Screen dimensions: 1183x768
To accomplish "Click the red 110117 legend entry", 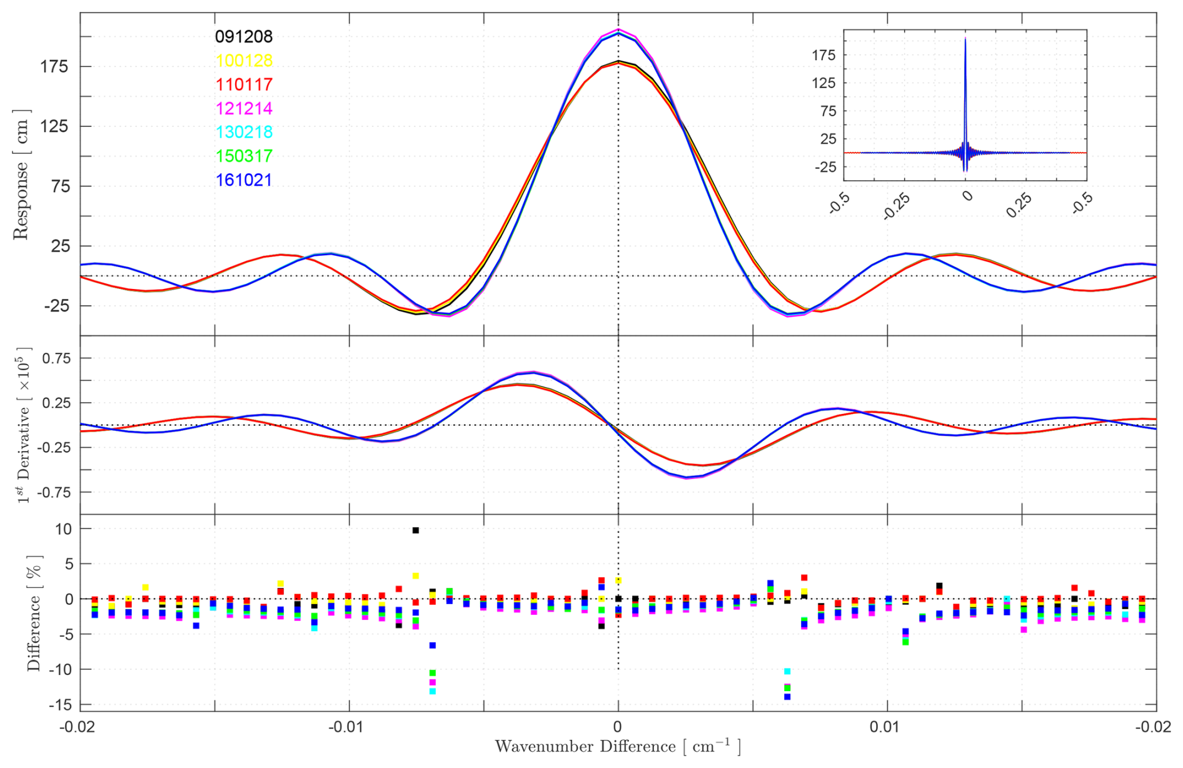I will (243, 84).
